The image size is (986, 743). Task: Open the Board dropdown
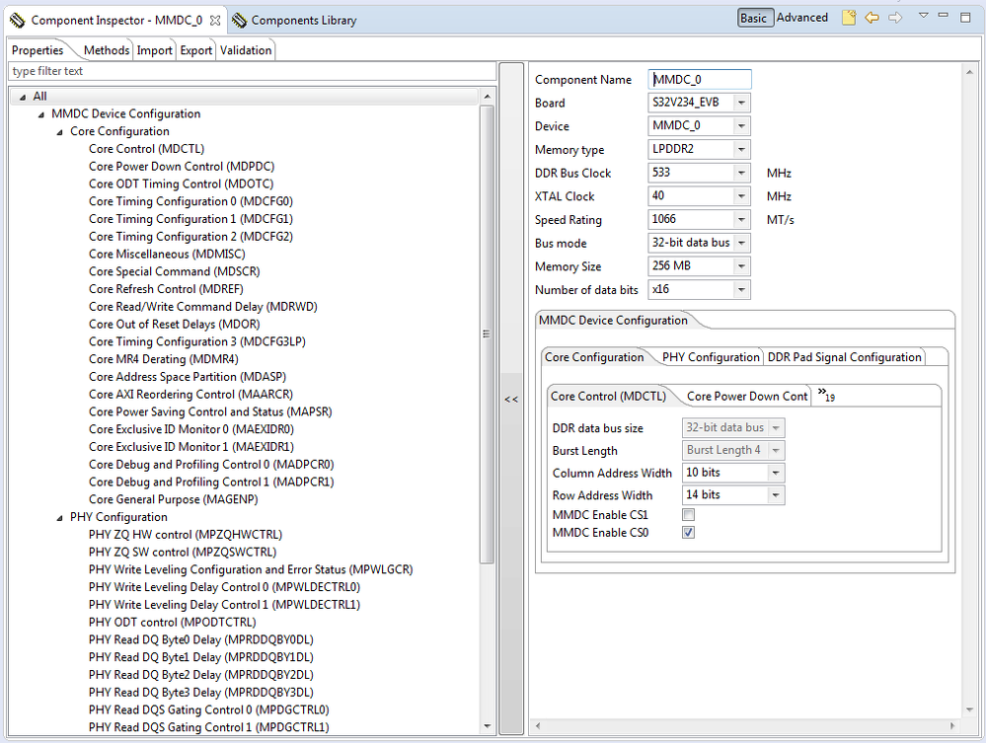pos(741,103)
